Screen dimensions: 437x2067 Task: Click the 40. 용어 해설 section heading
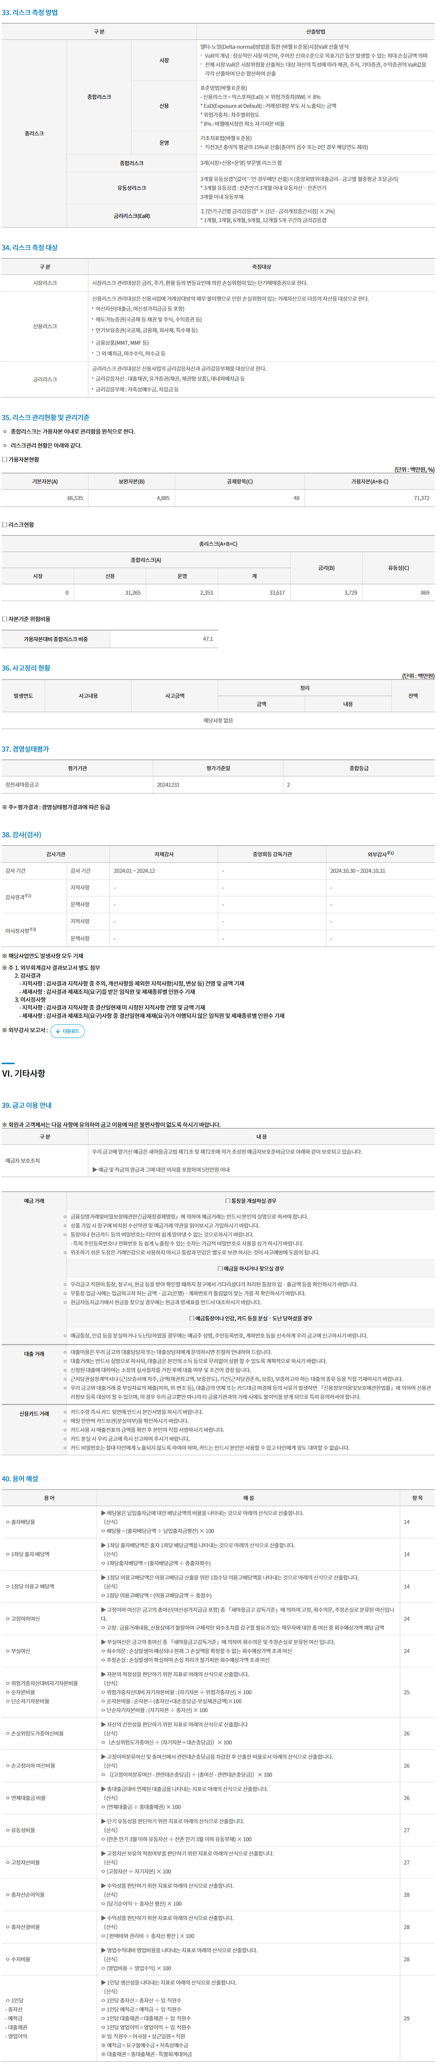(20, 1478)
